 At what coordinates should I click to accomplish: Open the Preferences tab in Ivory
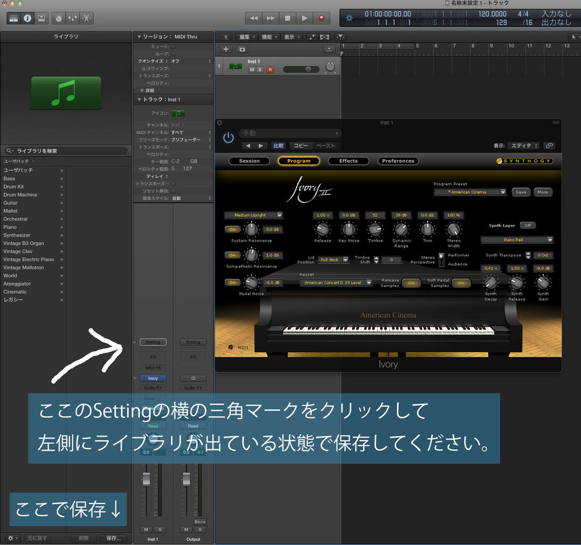398,161
